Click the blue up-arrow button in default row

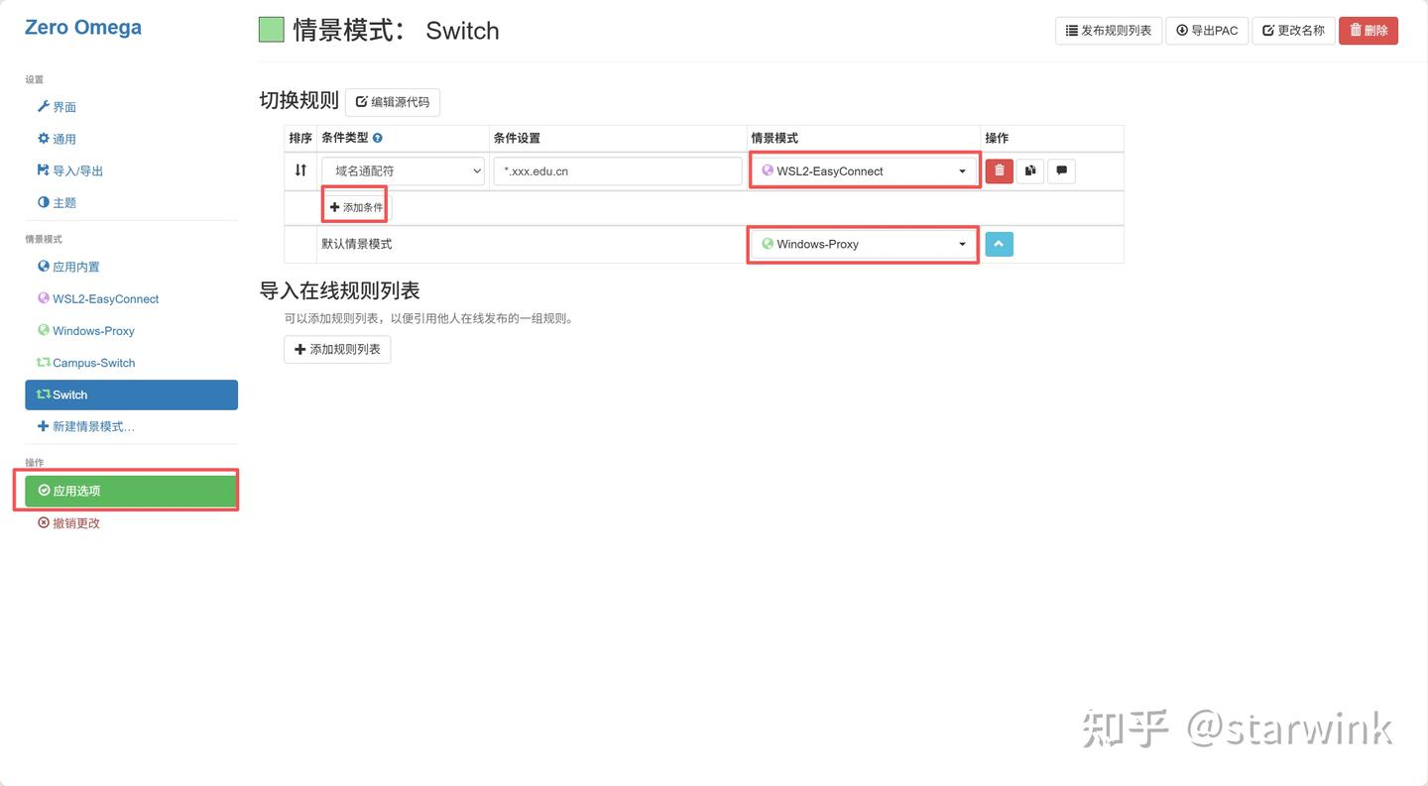(999, 244)
